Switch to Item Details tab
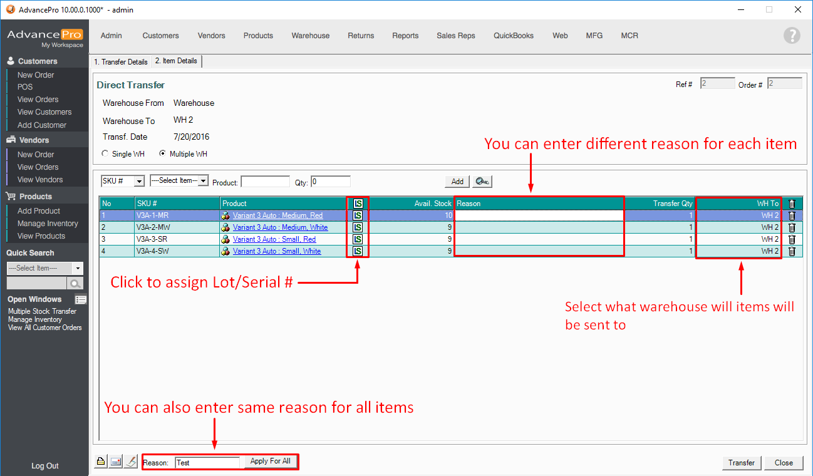813x476 pixels. tap(176, 61)
